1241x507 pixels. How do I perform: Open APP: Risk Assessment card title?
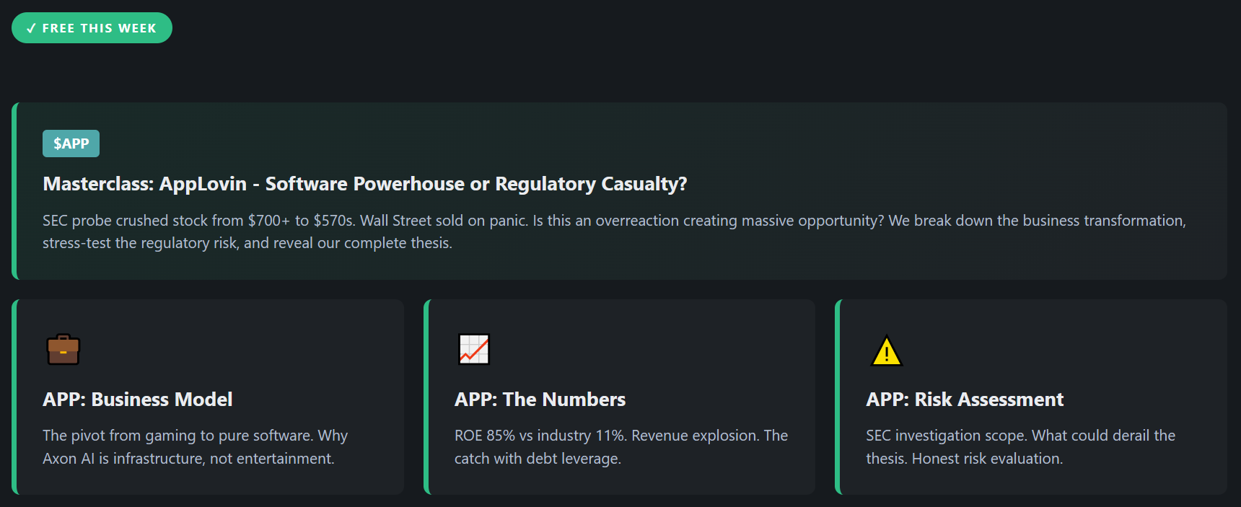pyautogui.click(x=965, y=400)
